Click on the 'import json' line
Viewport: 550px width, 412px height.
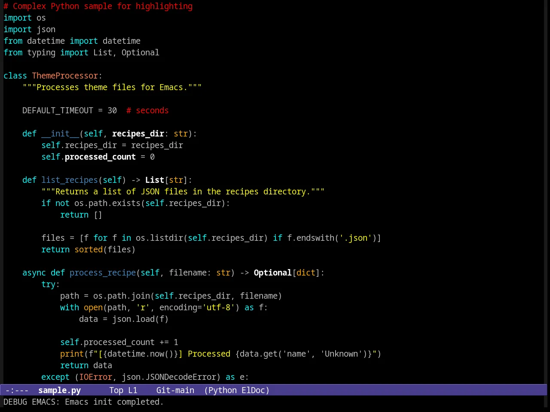pos(29,29)
